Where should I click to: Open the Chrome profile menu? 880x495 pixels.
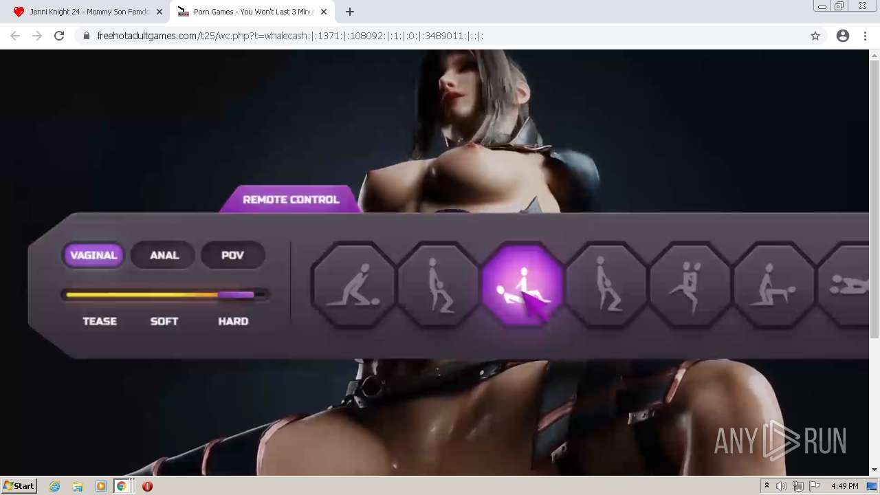pos(843,36)
